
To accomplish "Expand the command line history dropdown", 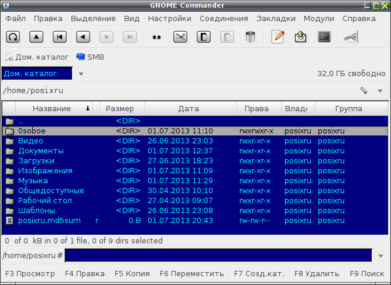I will [x=380, y=256].
